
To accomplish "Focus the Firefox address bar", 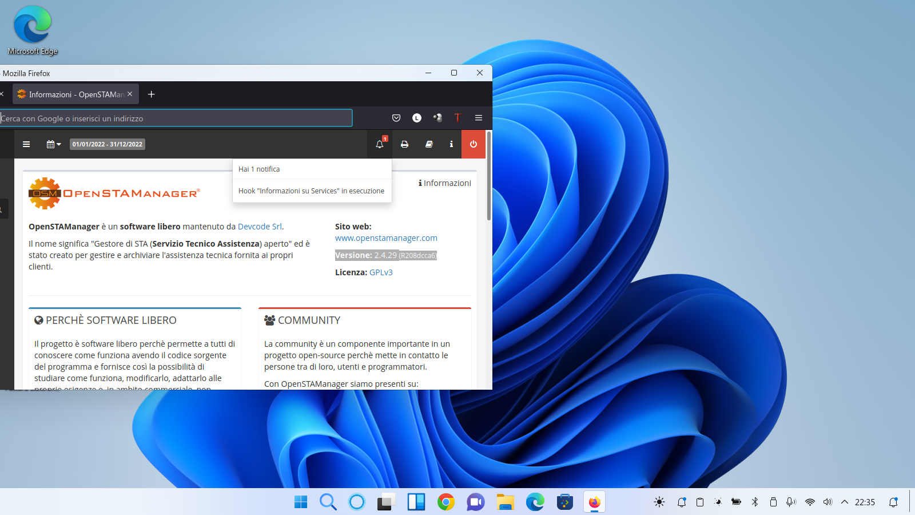I will (176, 118).
